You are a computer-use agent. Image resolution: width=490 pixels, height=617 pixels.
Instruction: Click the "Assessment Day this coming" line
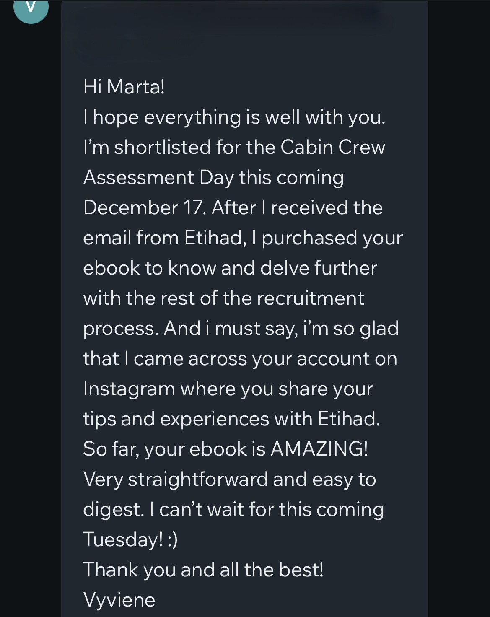coord(213,177)
